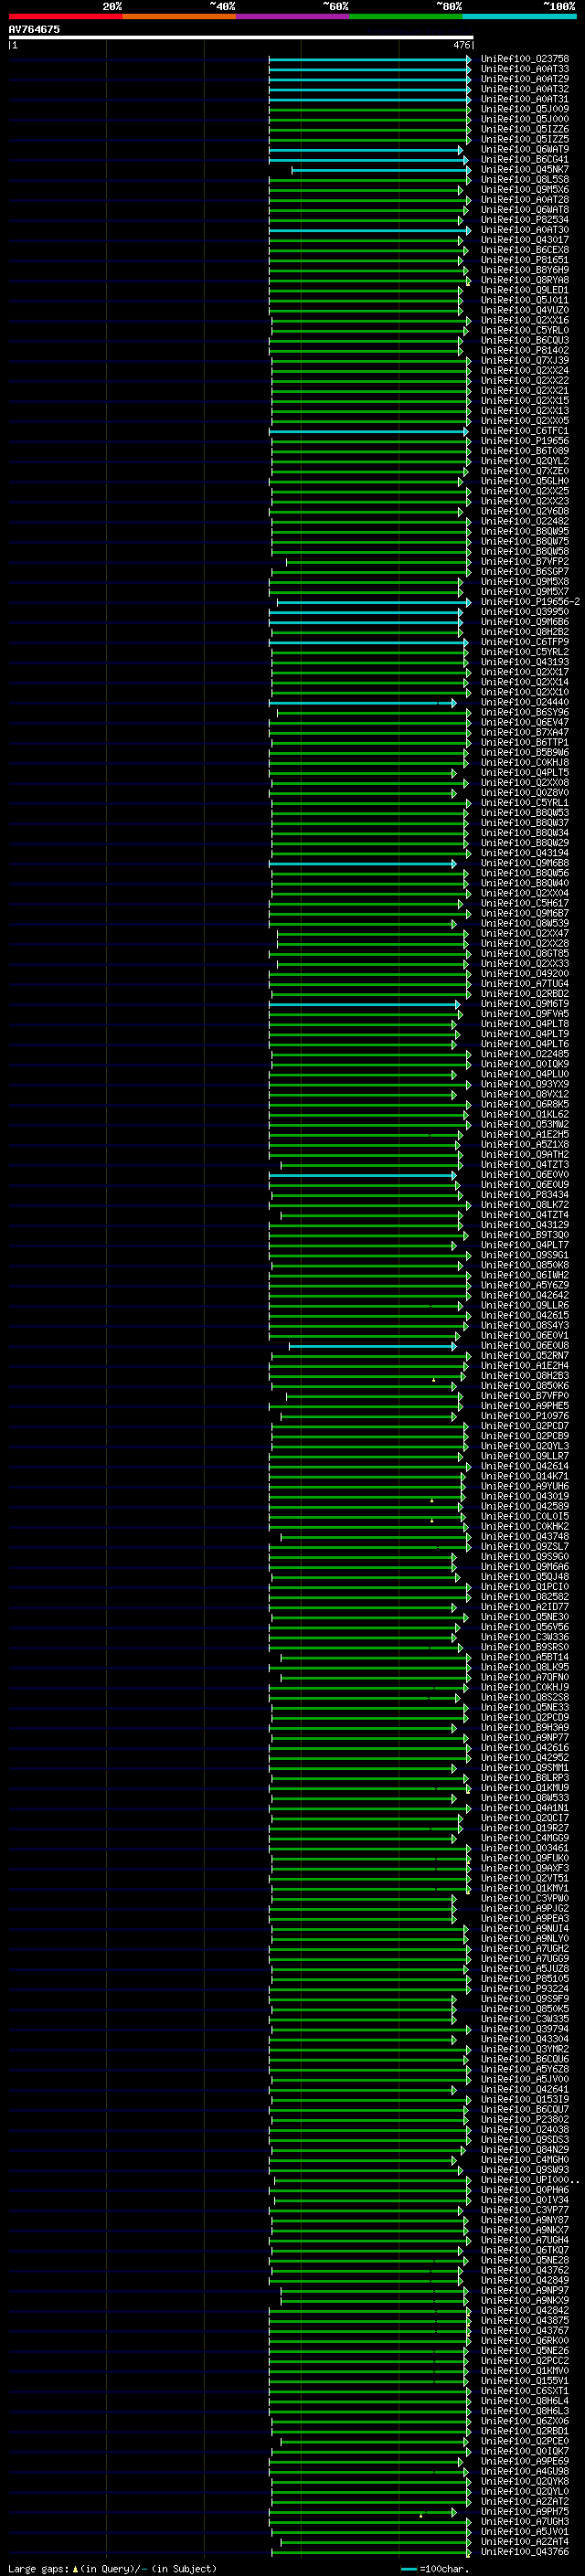Select hit label UniRef100_P10976
Viewport: 585px width, 2576px height.
(525, 1416)
